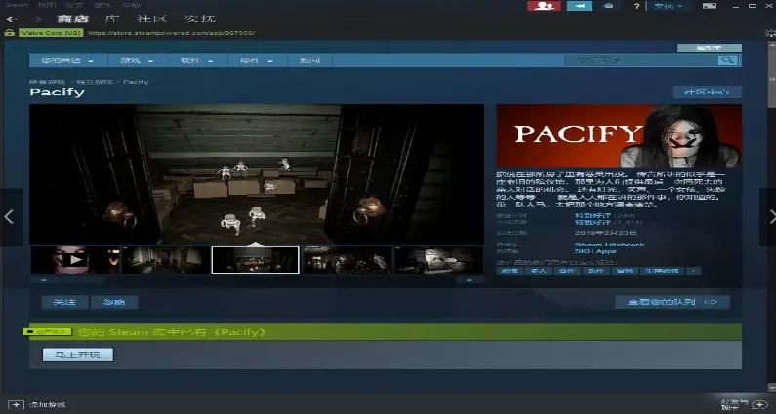Expand the 您的商店 store dropdown
776x414 pixels.
pyautogui.click(x=67, y=60)
